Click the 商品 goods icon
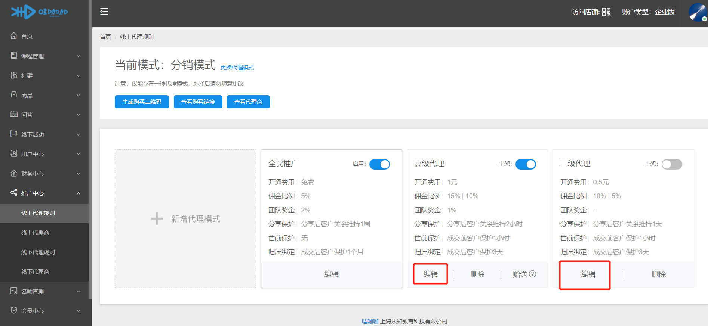This screenshot has height=326, width=708. click(x=14, y=95)
